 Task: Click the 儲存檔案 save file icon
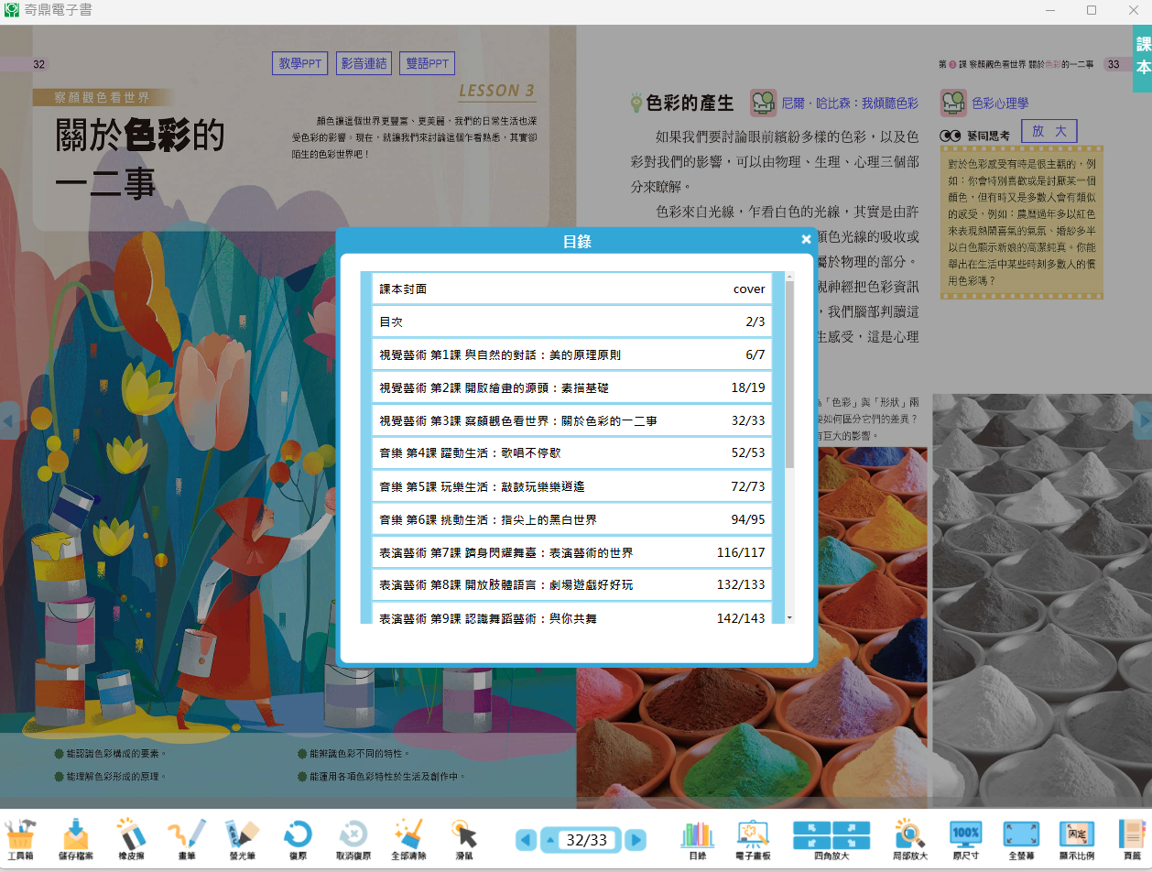coord(75,838)
